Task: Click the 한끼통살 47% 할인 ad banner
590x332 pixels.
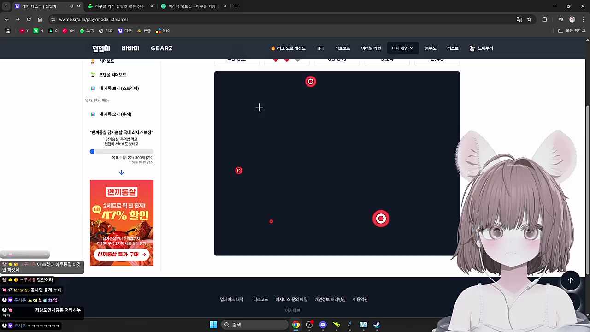Action: click(x=122, y=223)
